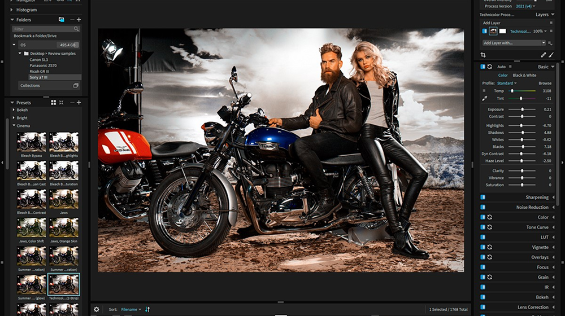
Task: Click Bookmark a Folder/Drive
Action: [35, 36]
